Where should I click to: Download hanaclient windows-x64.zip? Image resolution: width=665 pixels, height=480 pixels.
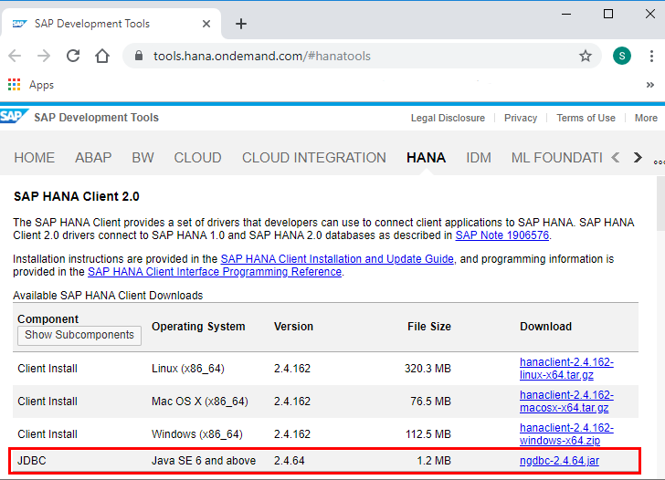click(x=566, y=434)
